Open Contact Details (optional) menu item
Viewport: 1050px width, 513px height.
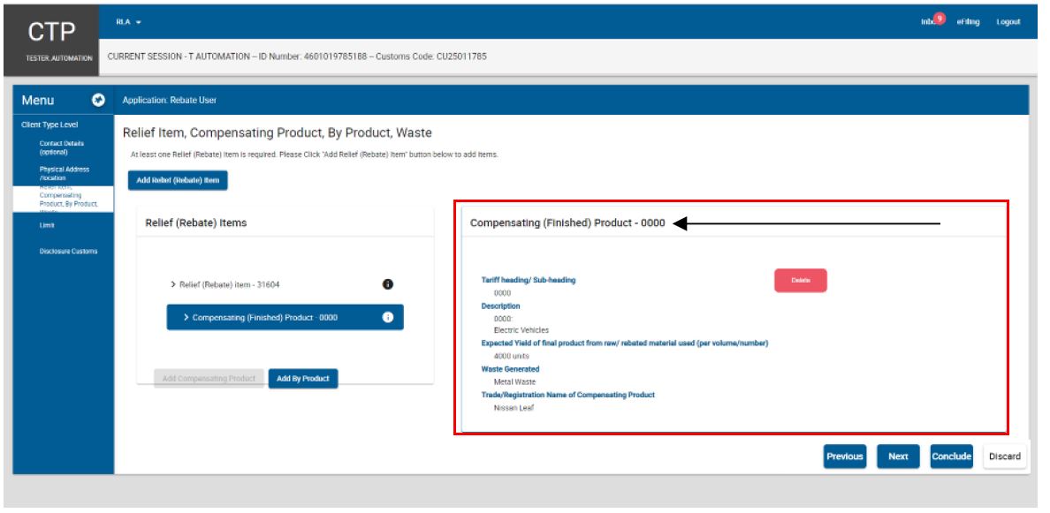62,147
